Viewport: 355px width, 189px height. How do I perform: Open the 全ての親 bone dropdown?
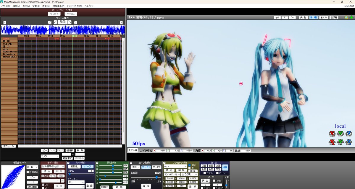coord(189,174)
